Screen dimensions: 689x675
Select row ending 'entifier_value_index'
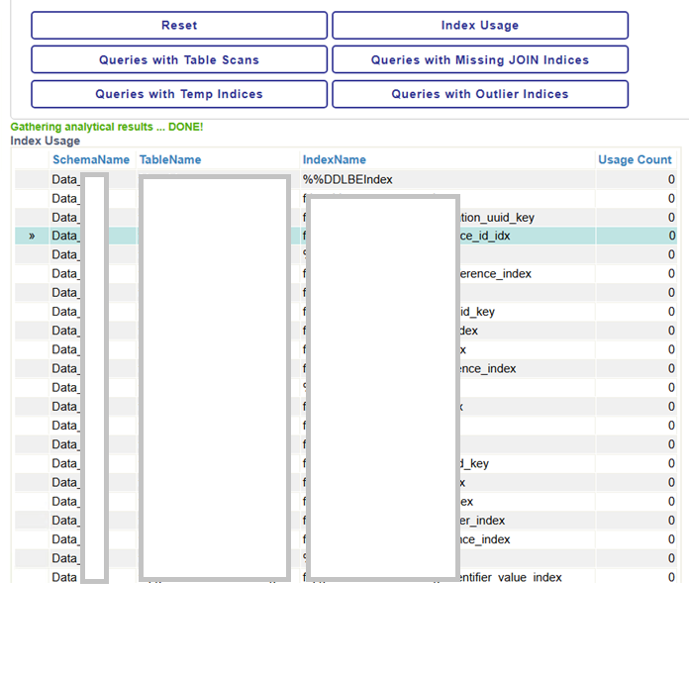tap(510, 577)
